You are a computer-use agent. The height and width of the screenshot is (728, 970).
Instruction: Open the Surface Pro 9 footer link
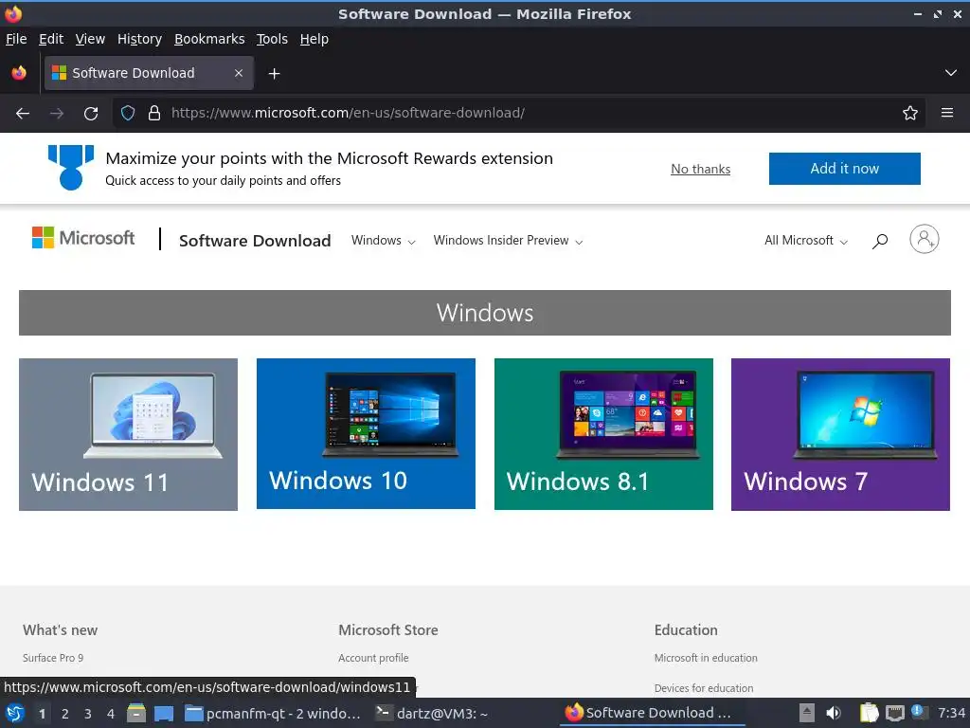click(x=53, y=658)
